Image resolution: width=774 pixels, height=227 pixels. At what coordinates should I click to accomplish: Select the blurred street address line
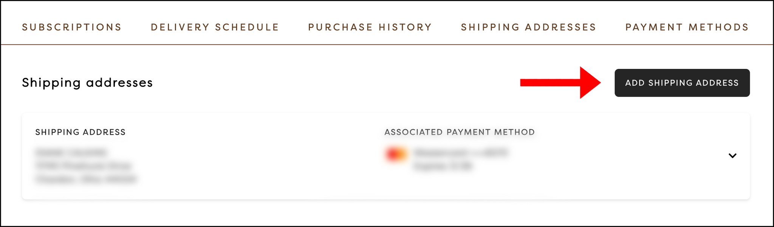(84, 166)
